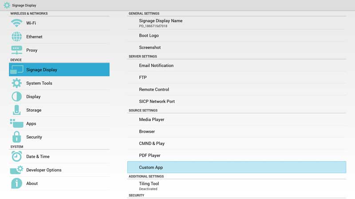355x199 pixels.
Task: Open the Wi-Fi wave icon
Action: point(16,23)
